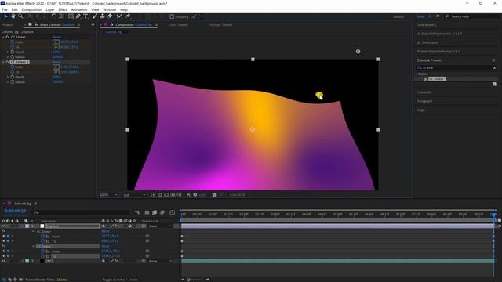Reset the CC Smear 2 effect
The image size is (502, 282).
click(56, 62)
